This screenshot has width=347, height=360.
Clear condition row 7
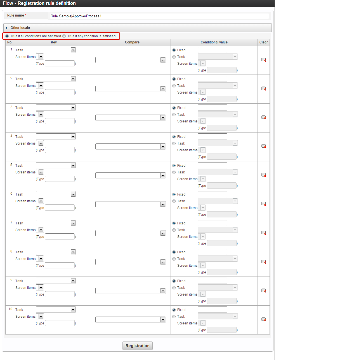click(x=264, y=233)
